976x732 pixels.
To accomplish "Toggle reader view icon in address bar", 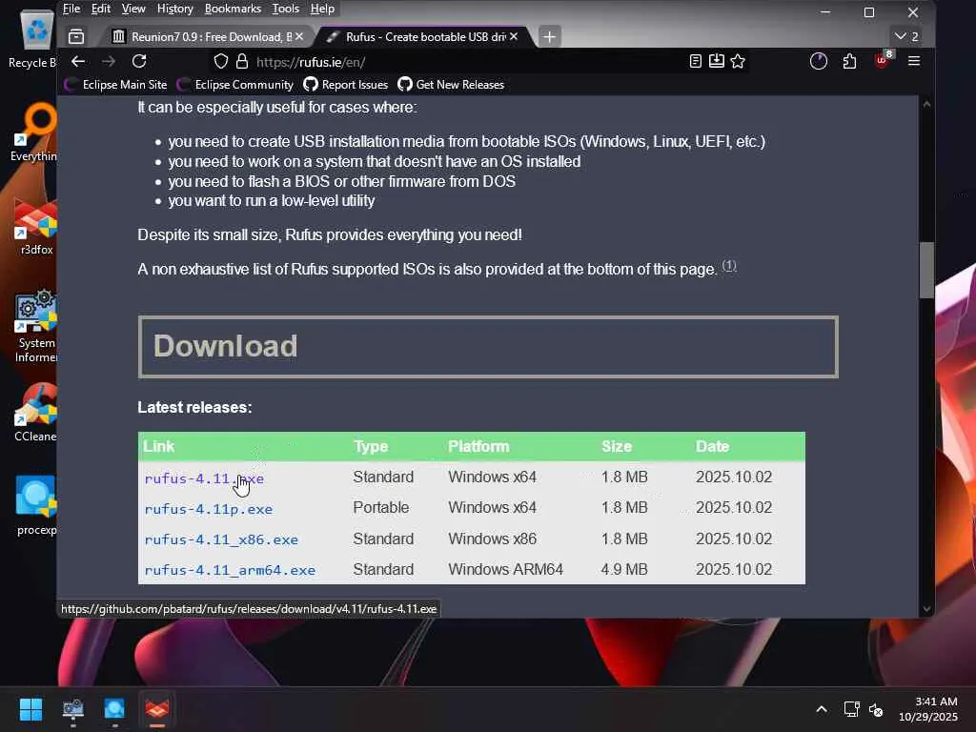I will coord(696,61).
